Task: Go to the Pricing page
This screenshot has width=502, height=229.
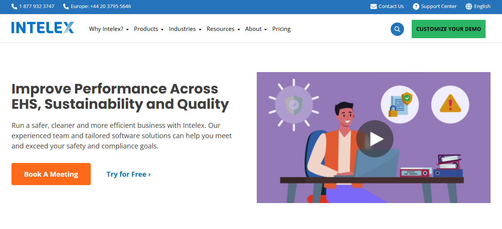Action: click(x=281, y=29)
